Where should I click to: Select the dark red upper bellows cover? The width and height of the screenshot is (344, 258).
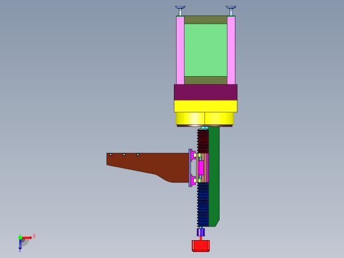[x=203, y=142]
